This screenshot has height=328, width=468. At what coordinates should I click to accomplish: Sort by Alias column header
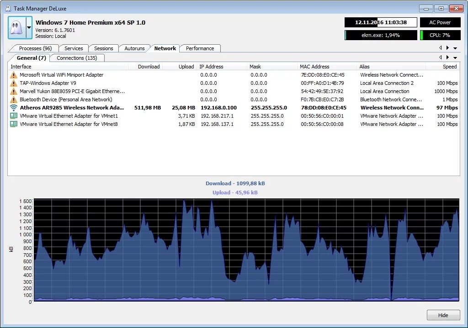[x=391, y=67]
